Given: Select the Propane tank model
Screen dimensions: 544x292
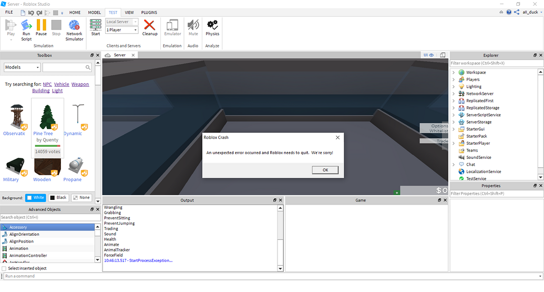Looking at the screenshot, I should (x=77, y=167).
